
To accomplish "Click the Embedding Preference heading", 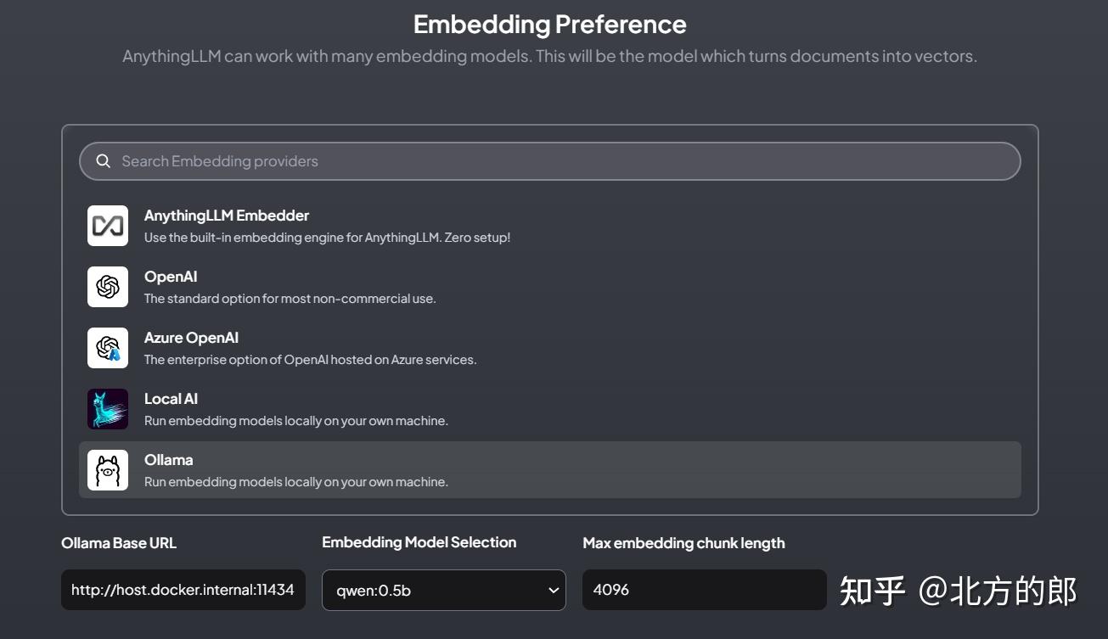I will point(549,24).
